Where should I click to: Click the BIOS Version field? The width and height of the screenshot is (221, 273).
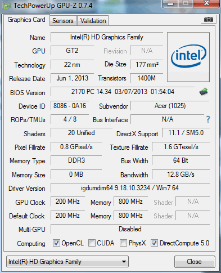tap(123, 92)
